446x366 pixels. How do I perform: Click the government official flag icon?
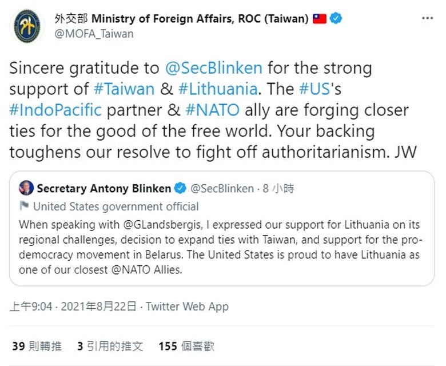coord(24,206)
